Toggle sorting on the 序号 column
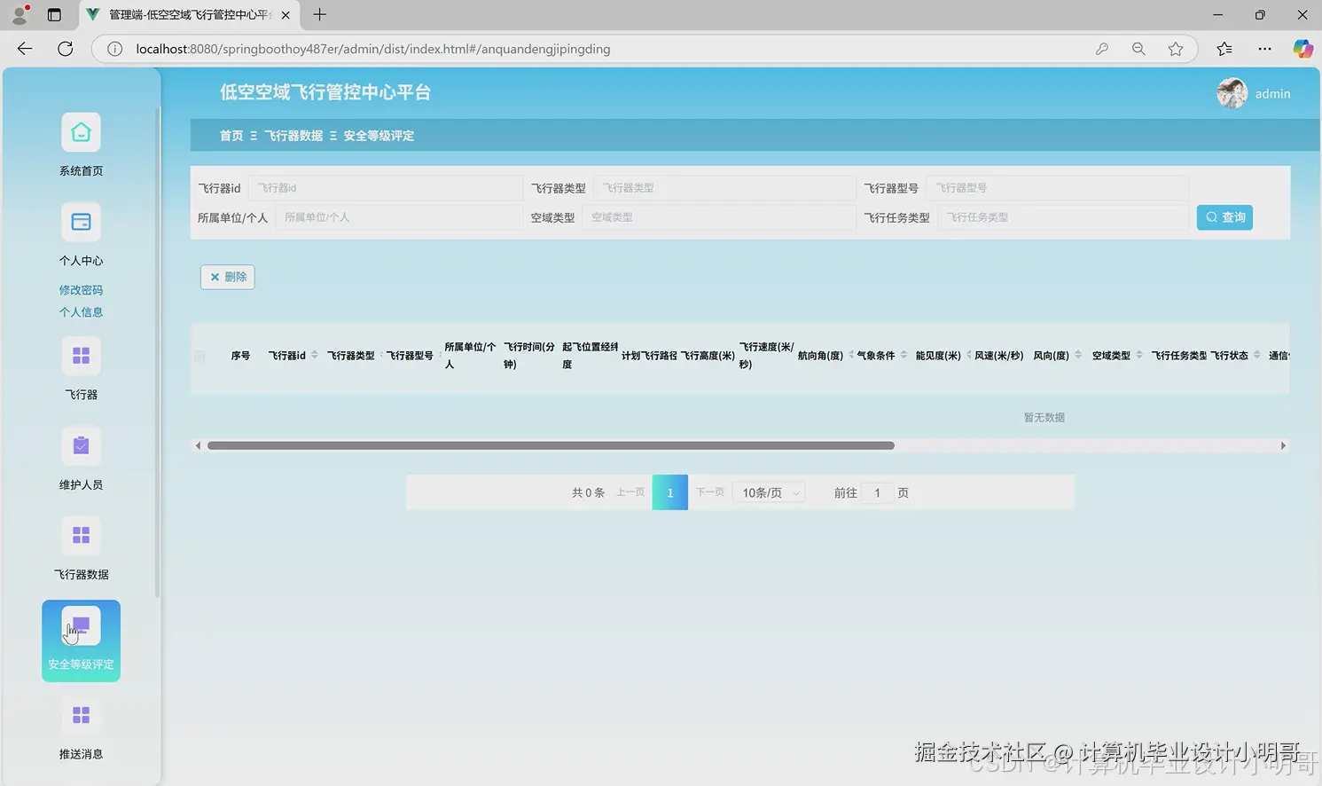Viewport: 1322px width, 786px height. click(239, 356)
